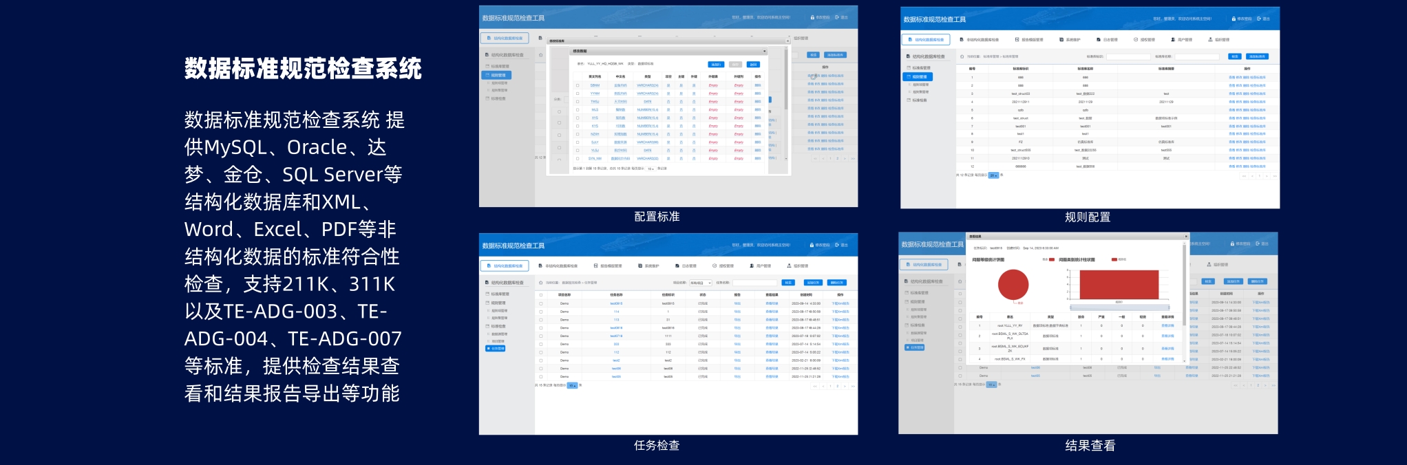Open 授权管理 icon in 任务检查 panel
The image size is (1407, 465).
(715, 266)
